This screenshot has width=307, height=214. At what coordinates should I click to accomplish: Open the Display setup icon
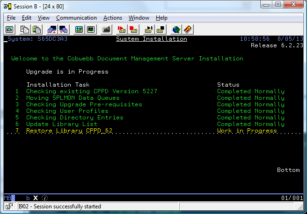[79, 30]
